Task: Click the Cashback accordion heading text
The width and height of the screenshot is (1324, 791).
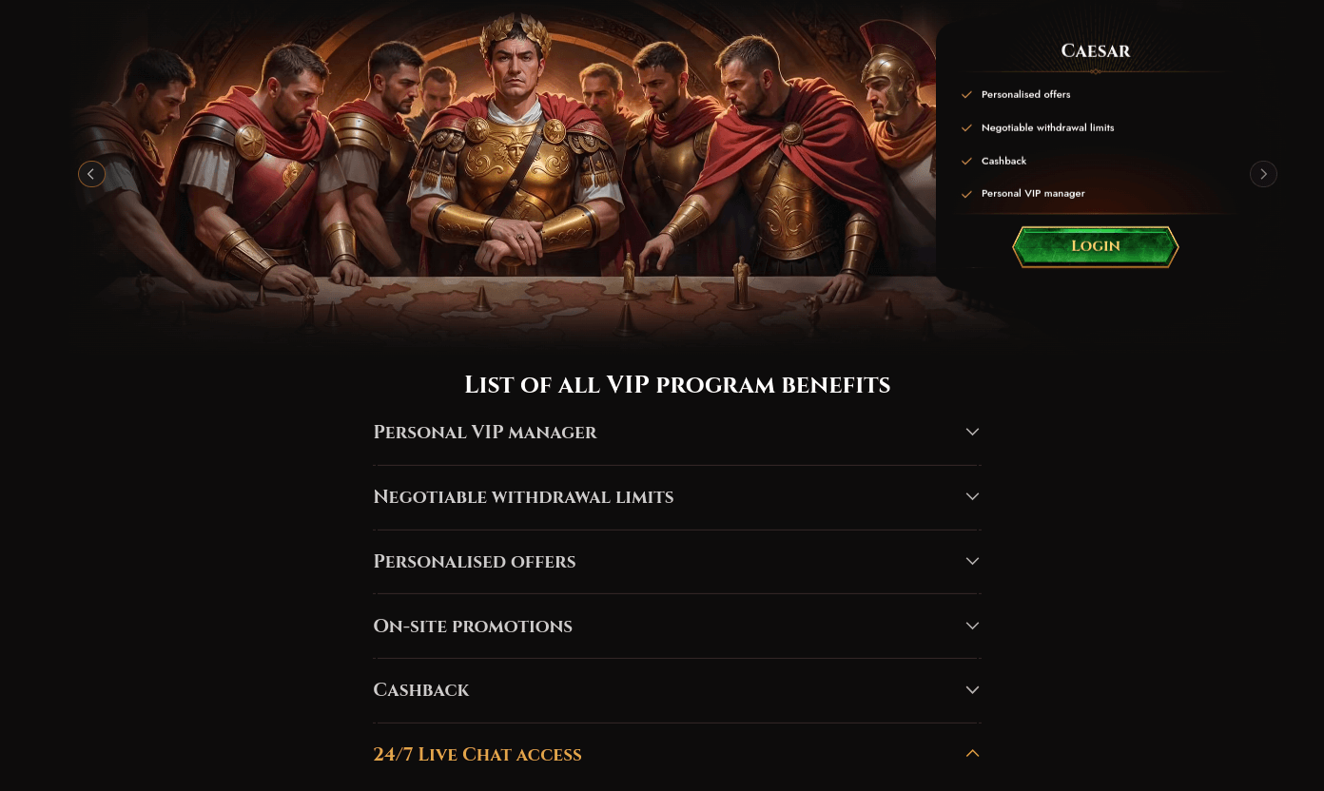Action: click(421, 690)
